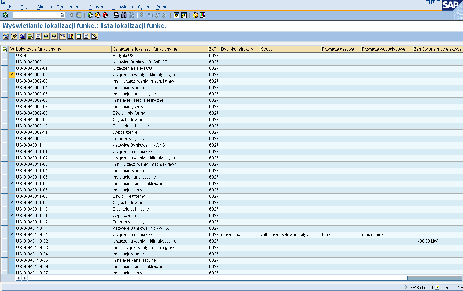Click the Details magnifier icon
This screenshot has width=463, height=291.
pos(6,36)
